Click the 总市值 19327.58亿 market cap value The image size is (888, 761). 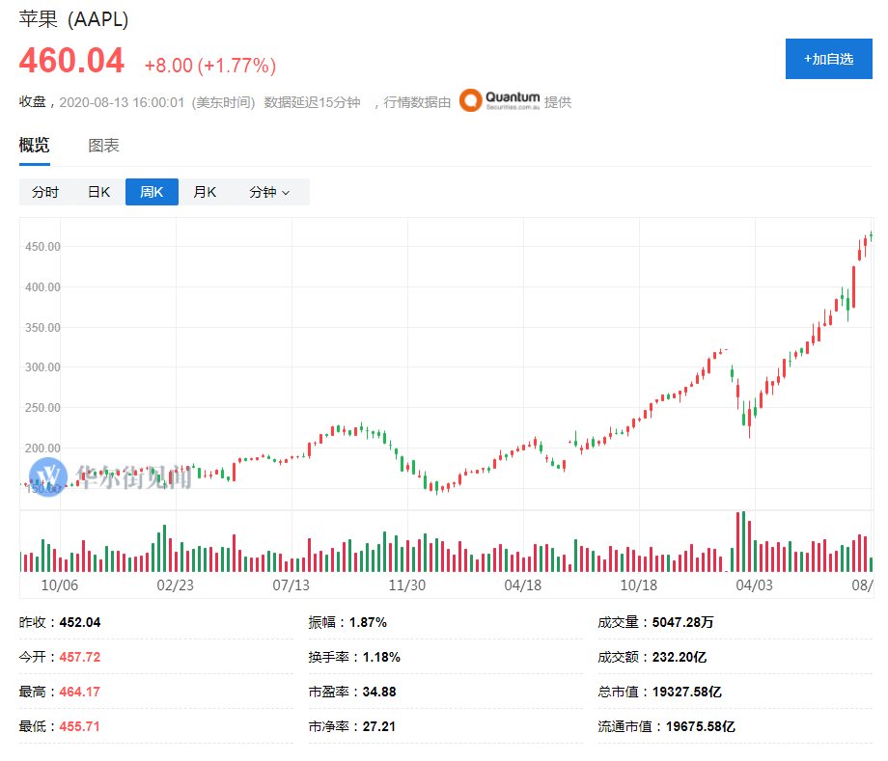click(687, 692)
